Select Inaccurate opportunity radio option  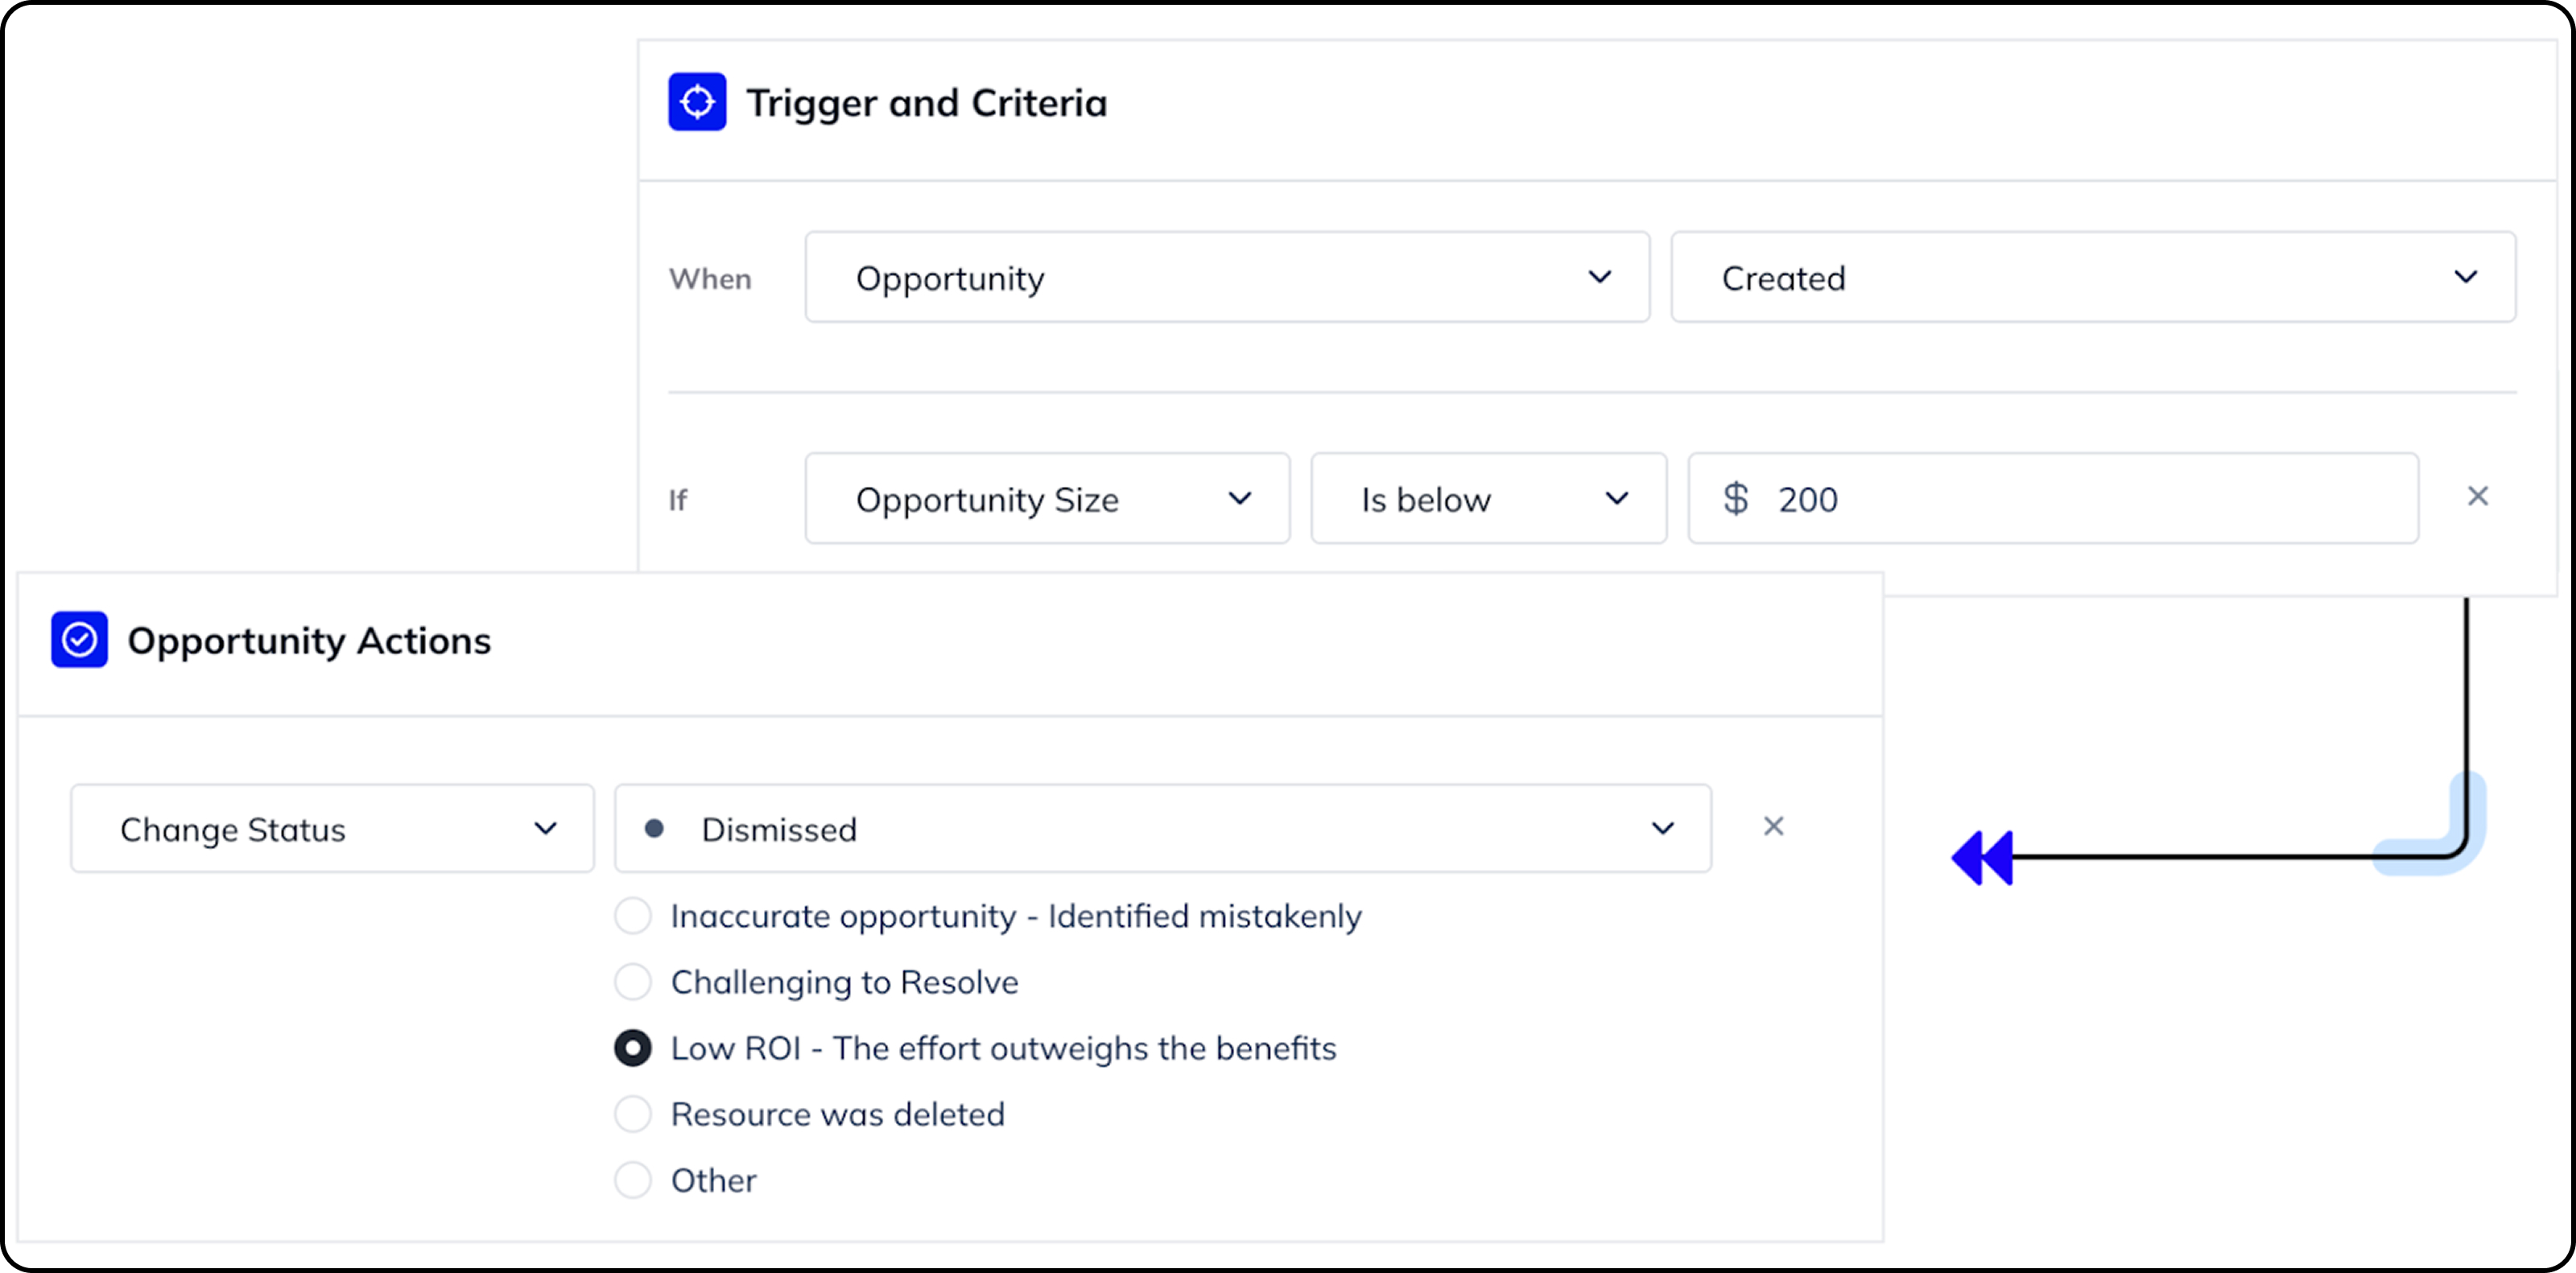[633, 915]
